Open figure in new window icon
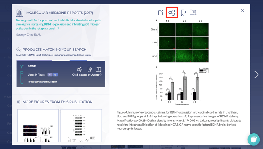Viewport: 263px width, 149px height. [161, 12]
